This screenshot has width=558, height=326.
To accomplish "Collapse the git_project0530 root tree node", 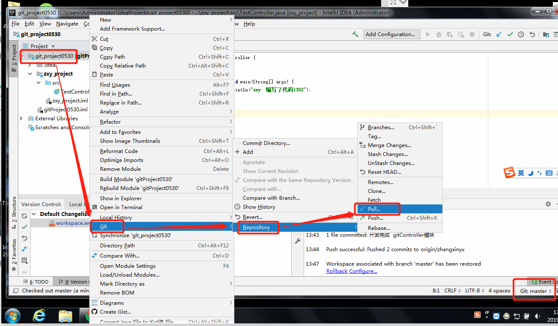I will (x=22, y=56).
